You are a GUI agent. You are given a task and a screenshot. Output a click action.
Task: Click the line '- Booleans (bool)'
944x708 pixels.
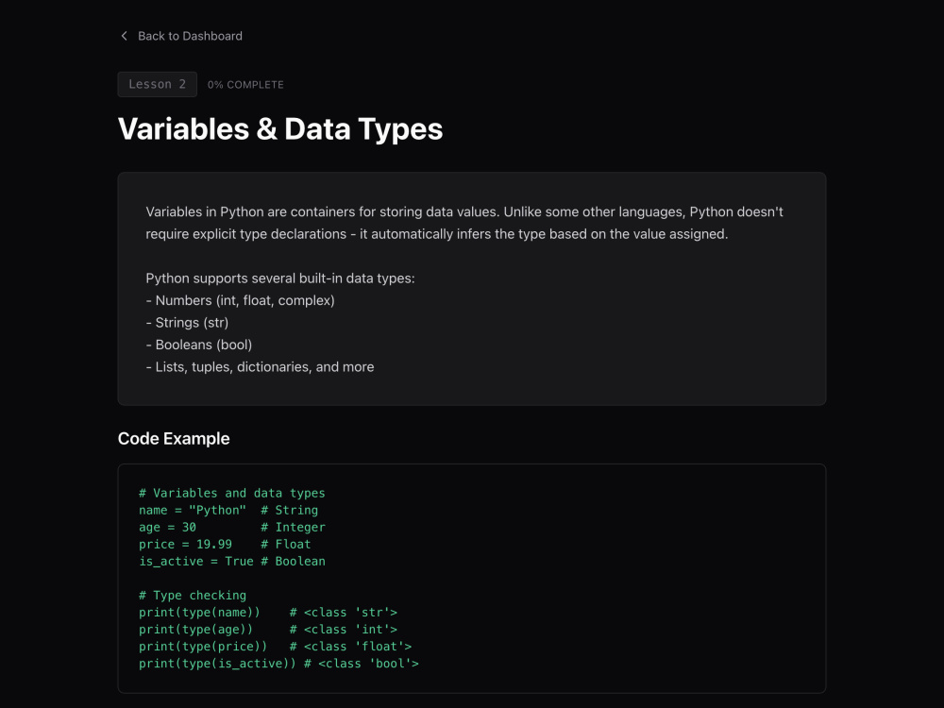tap(198, 345)
